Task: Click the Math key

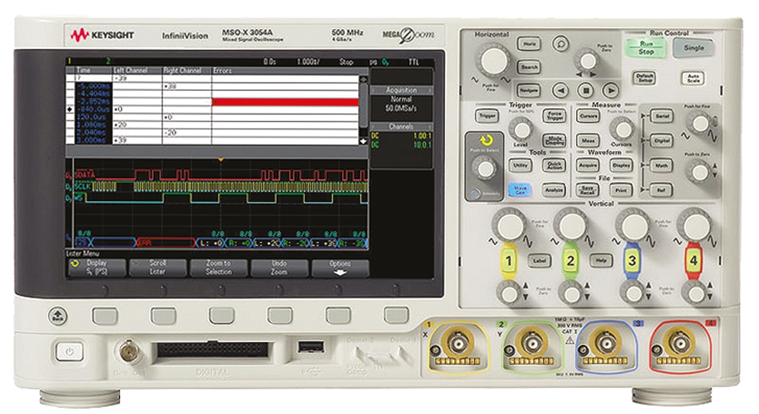Action: click(662, 164)
